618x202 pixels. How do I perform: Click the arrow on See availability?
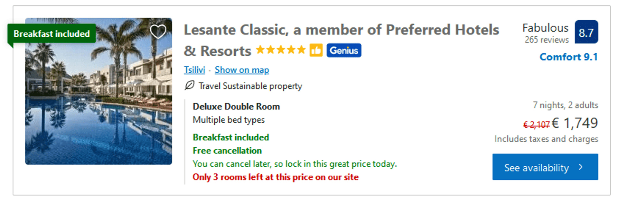[x=581, y=167]
